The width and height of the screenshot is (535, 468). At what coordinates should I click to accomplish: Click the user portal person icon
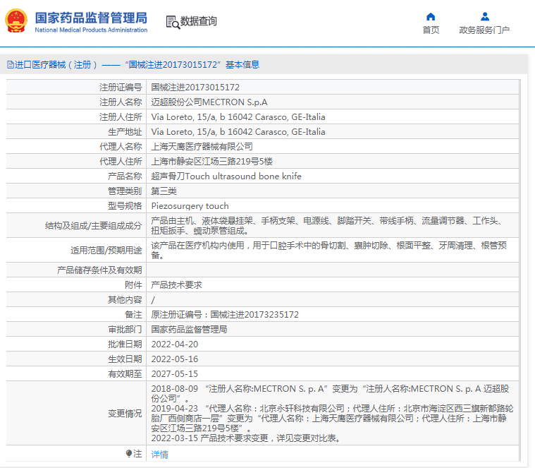[x=484, y=16]
